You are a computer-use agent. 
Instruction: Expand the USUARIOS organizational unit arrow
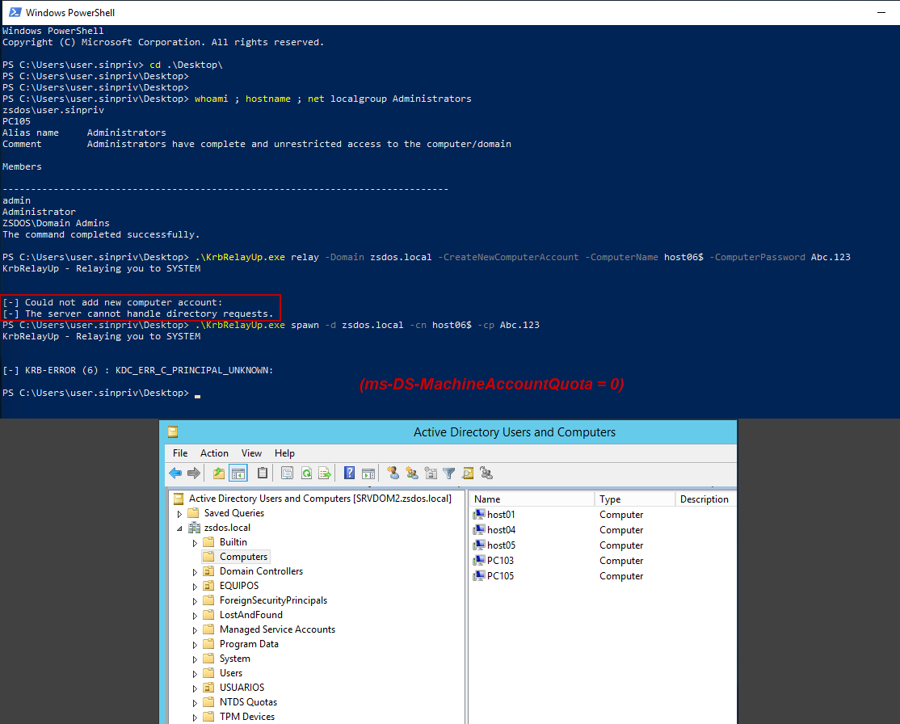point(196,688)
